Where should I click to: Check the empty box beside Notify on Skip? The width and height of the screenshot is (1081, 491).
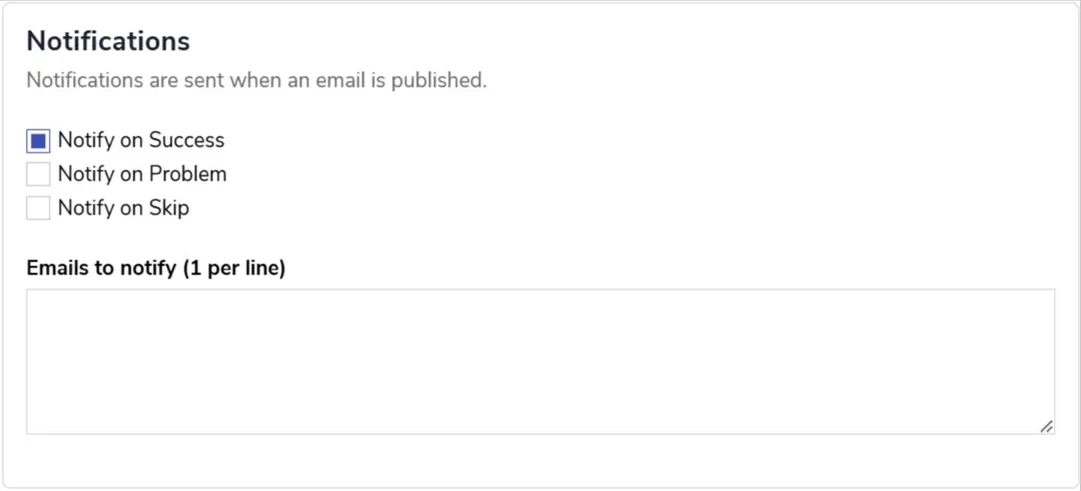tap(38, 209)
